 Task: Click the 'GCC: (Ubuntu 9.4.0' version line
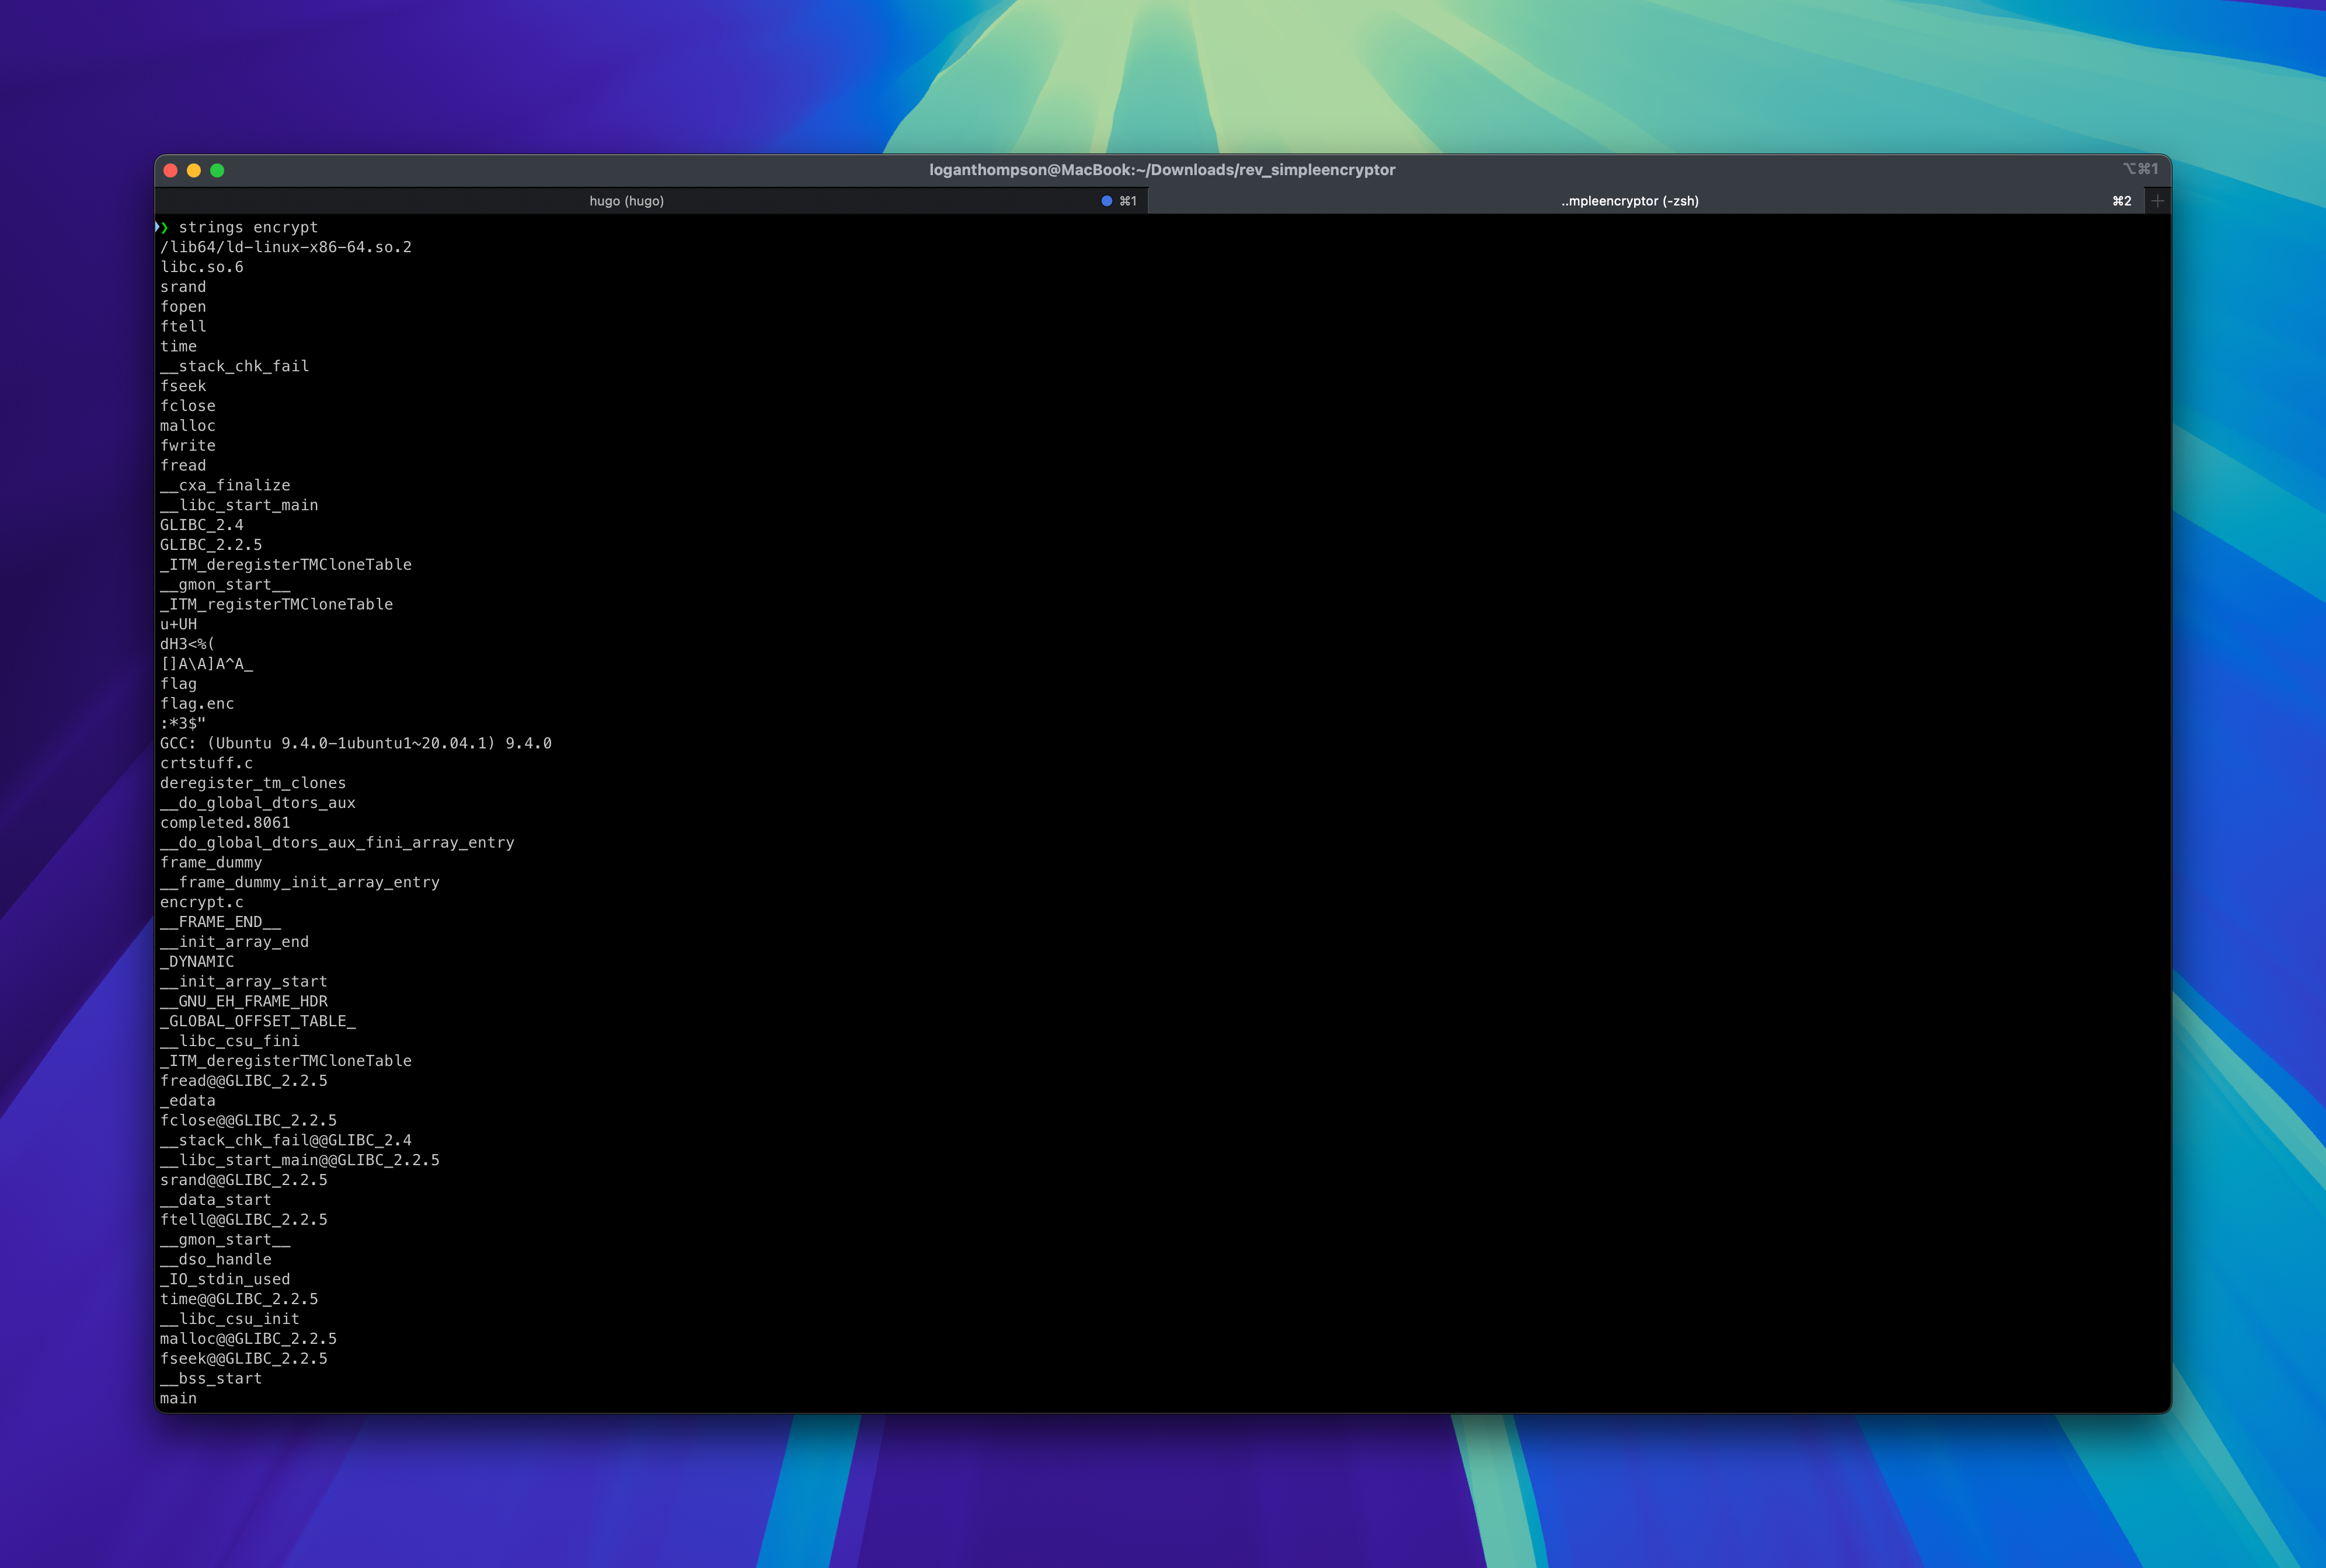356,743
